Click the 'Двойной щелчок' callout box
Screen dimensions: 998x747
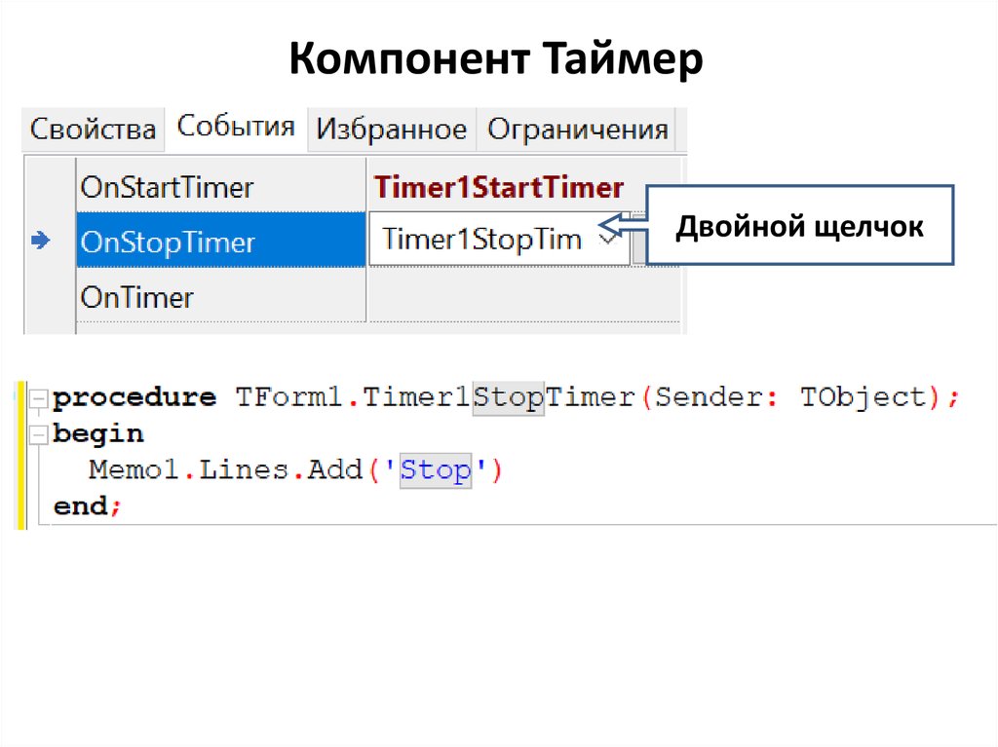799,225
